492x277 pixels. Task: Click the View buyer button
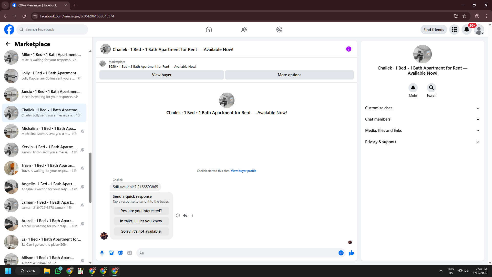pyautogui.click(x=161, y=75)
